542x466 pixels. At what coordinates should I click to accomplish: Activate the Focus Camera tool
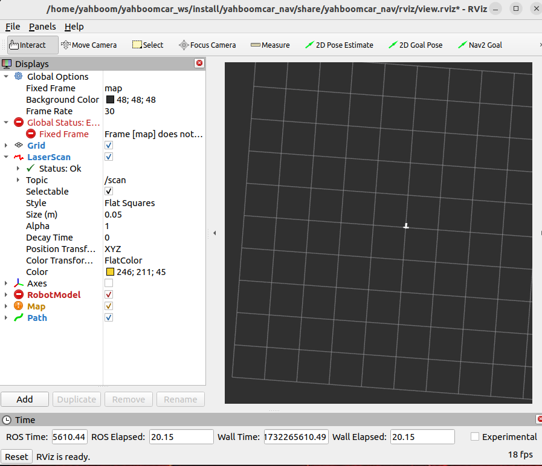tap(207, 45)
